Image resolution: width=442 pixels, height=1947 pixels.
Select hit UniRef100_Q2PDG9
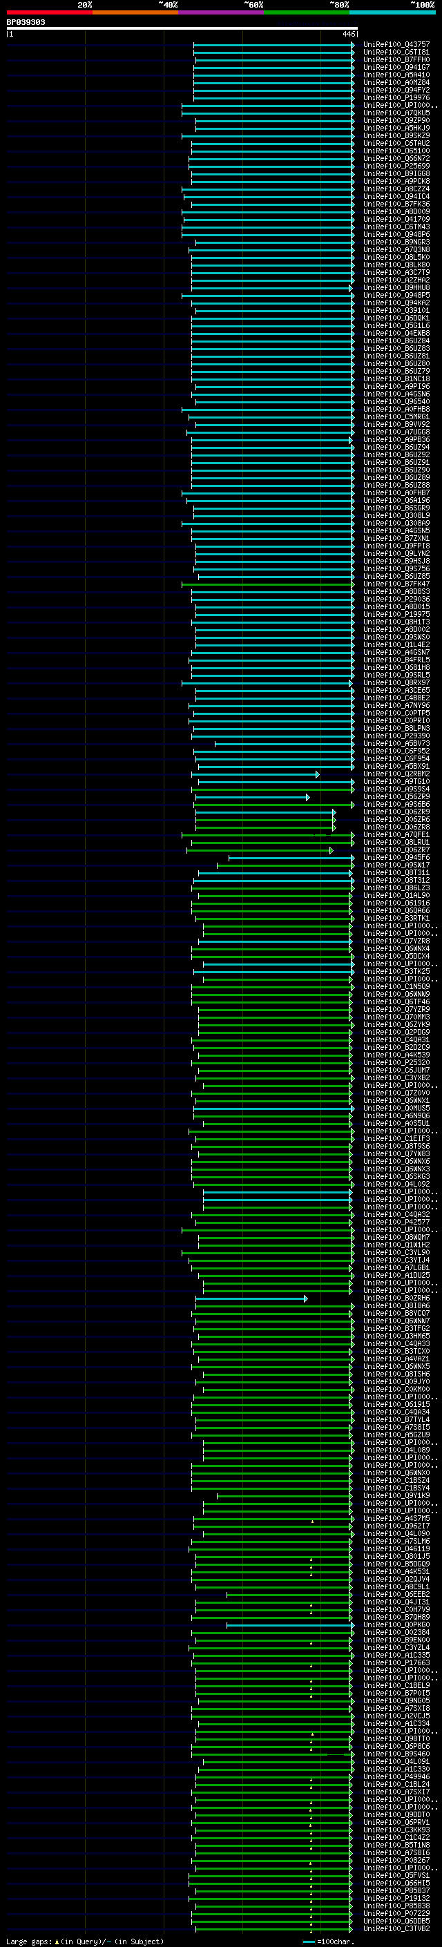(396, 1033)
